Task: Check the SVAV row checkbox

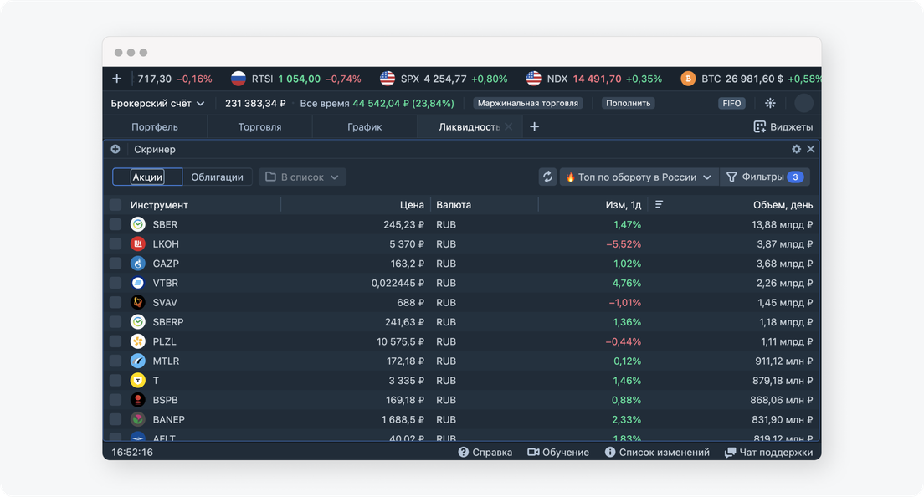Action: (116, 302)
